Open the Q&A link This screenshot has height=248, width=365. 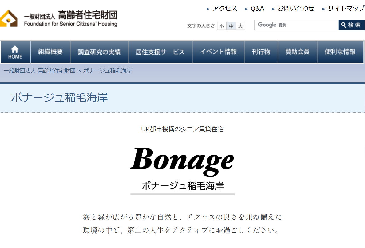[257, 9]
